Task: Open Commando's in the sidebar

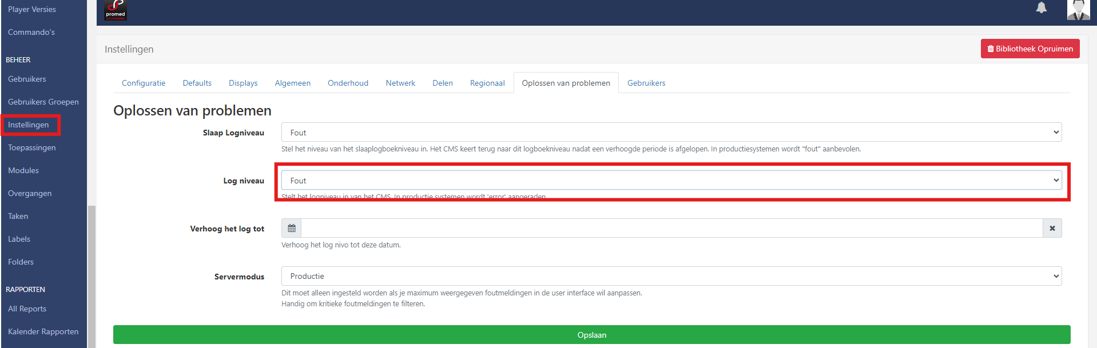Action: 31,32
